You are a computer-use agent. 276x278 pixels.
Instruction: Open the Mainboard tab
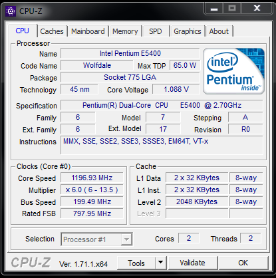(x=88, y=31)
